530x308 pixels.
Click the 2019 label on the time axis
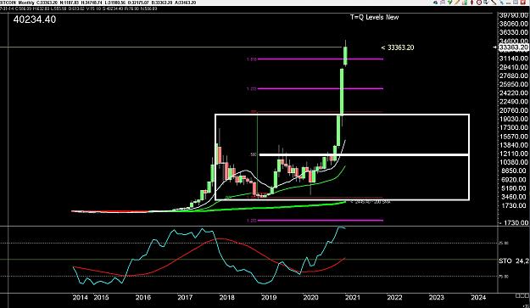point(269,298)
